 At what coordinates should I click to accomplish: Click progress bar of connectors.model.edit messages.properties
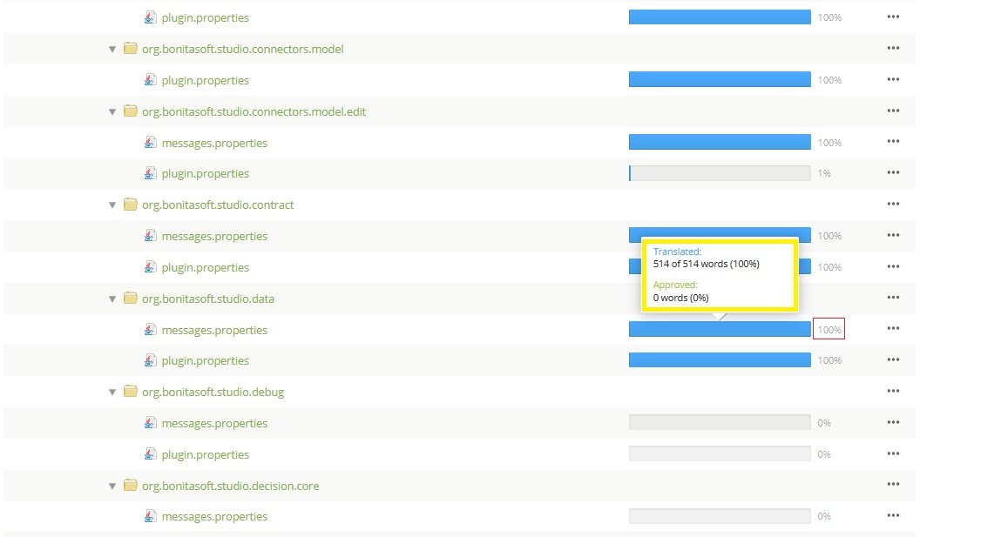[720, 142]
